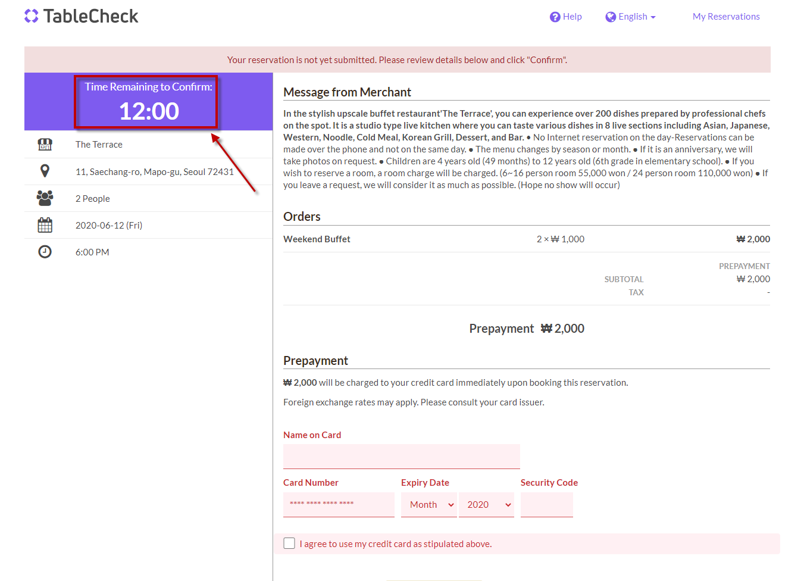This screenshot has height=581, width=804.
Task: Open the expiry Month dropdown
Action: tap(429, 505)
